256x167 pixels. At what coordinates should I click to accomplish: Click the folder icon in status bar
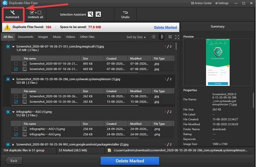(109, 150)
